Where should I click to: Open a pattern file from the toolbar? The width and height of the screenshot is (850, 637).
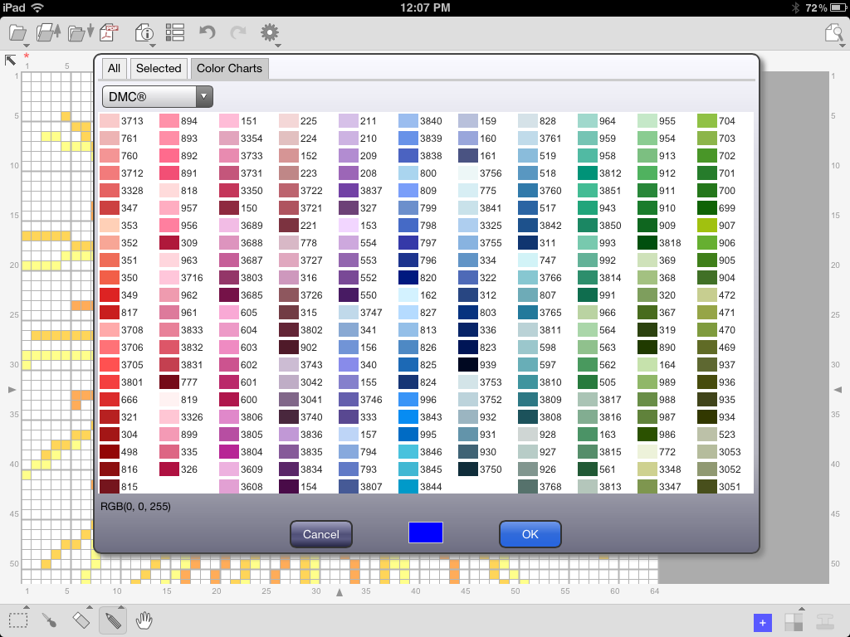click(x=17, y=32)
